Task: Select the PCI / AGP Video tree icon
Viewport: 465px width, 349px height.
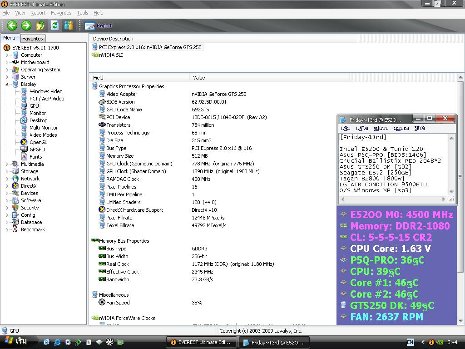Action: (24, 99)
